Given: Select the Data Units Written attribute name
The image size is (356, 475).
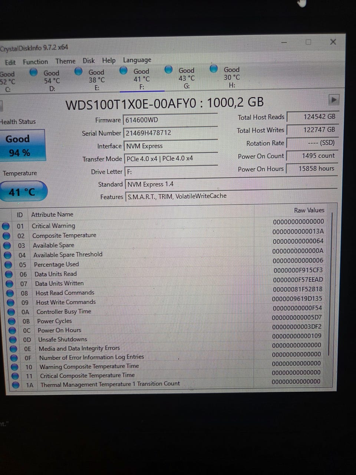Looking at the screenshot, I should [59, 283].
